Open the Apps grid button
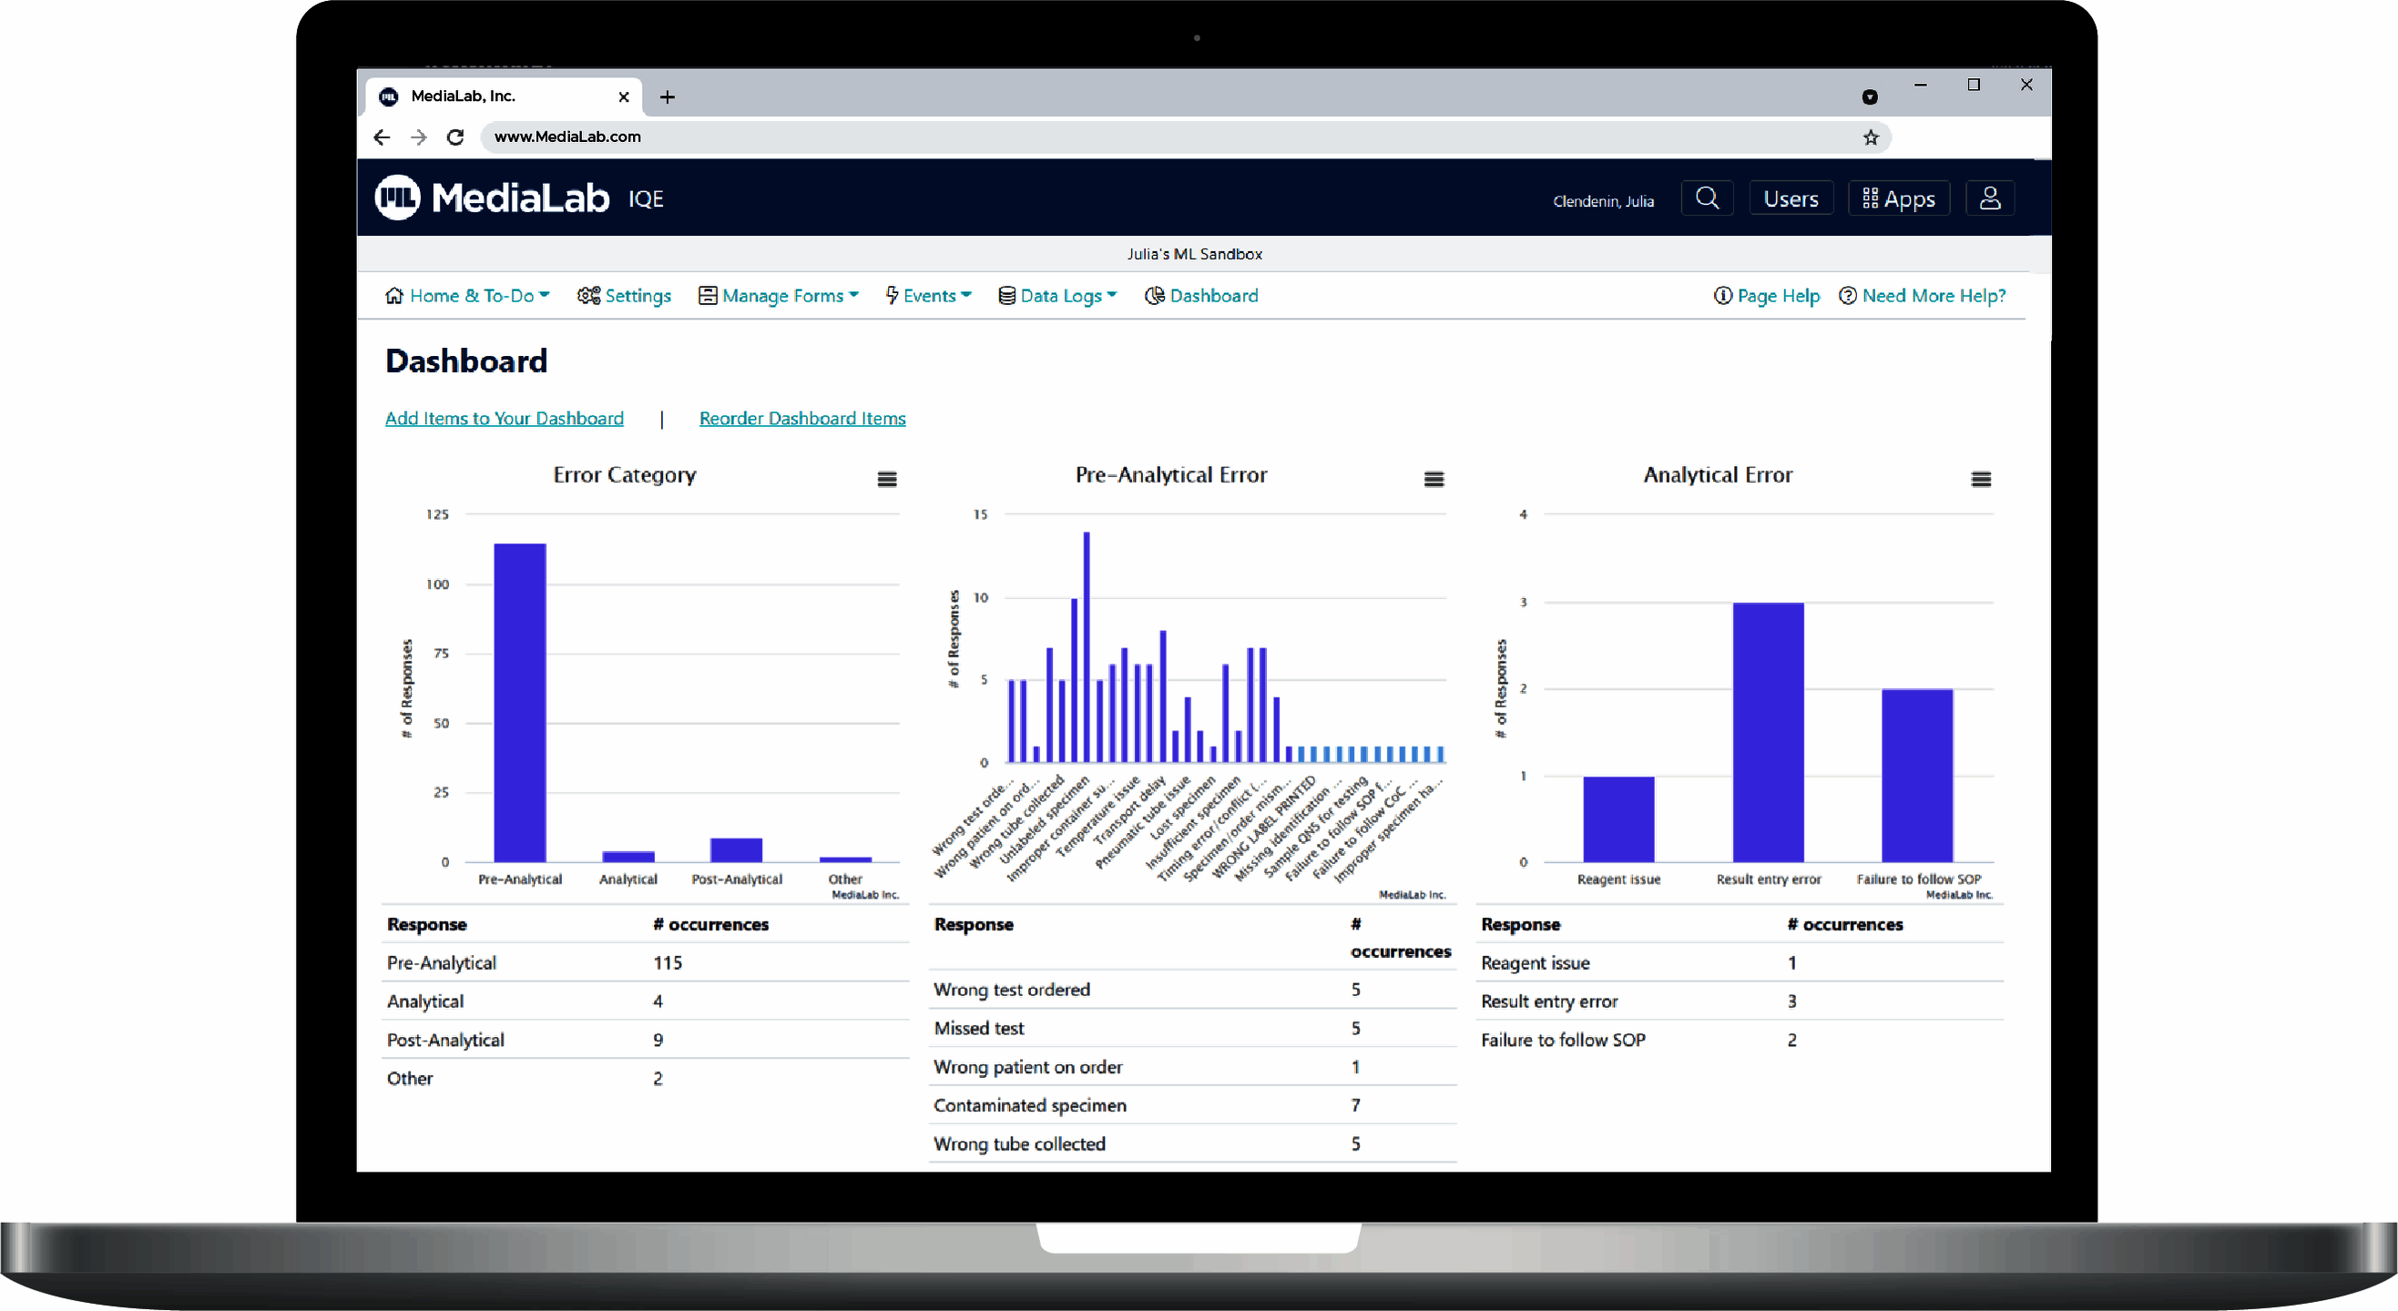Viewport: 2398px width, 1311px height. [1898, 198]
